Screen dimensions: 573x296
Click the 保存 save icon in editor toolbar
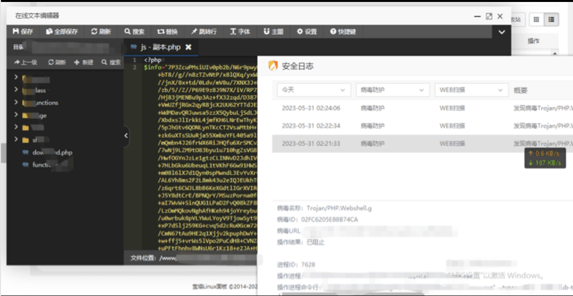click(x=16, y=31)
